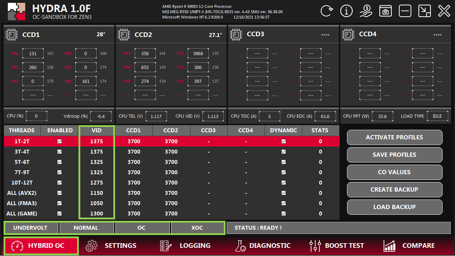Disable the 5T-6T Enabled checkbox
Screen dimensions: 455x256
click(x=60, y=162)
